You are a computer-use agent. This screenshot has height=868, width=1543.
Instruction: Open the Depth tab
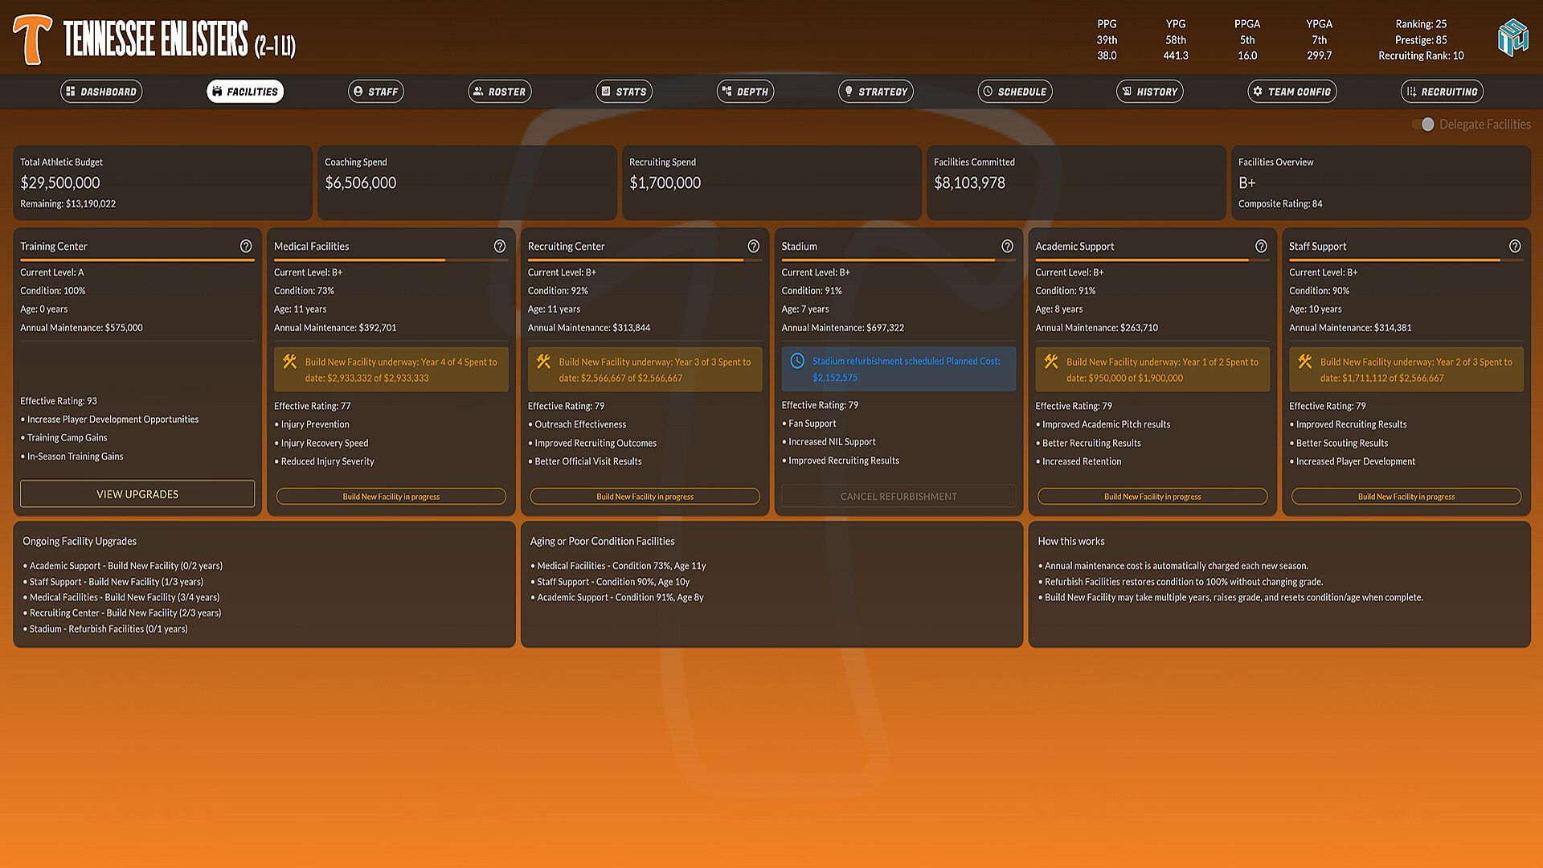746,92
